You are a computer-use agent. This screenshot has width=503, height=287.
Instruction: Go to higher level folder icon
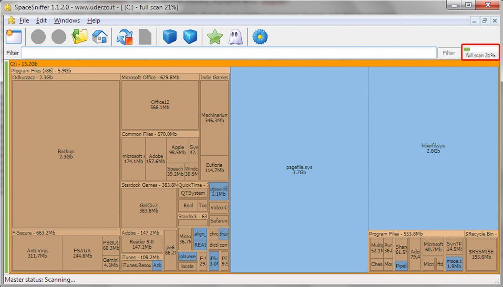point(79,37)
